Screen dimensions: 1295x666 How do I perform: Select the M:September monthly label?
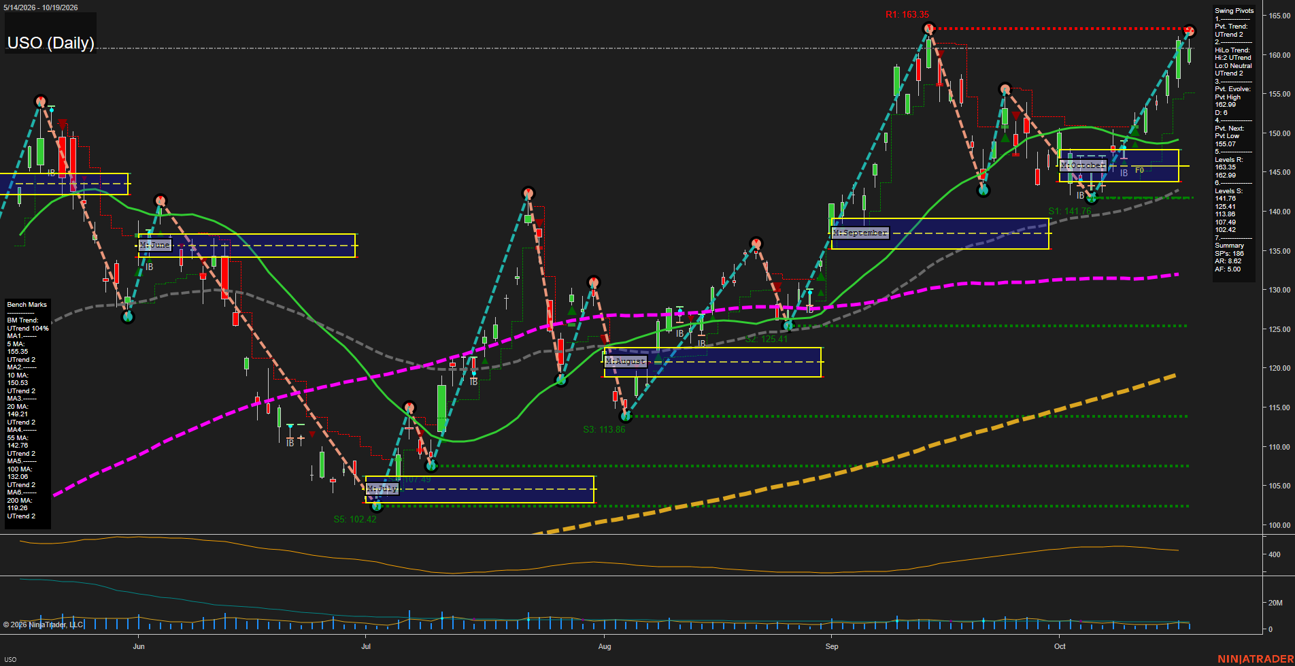pyautogui.click(x=860, y=233)
